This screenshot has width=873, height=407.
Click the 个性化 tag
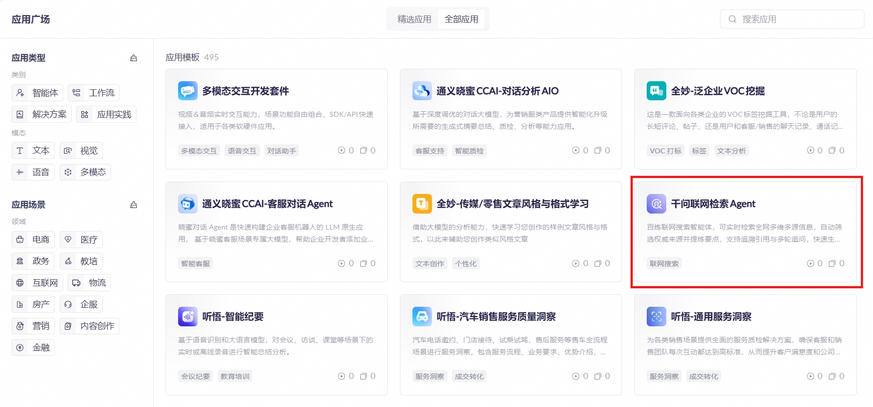(466, 263)
